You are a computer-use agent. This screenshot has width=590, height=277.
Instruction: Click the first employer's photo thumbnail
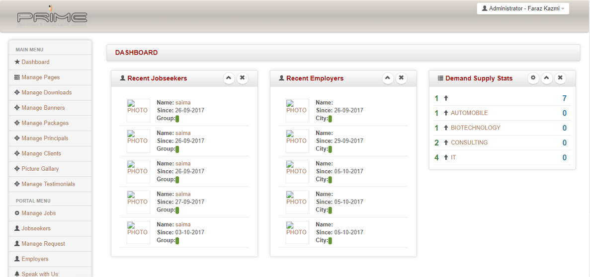[297, 110]
